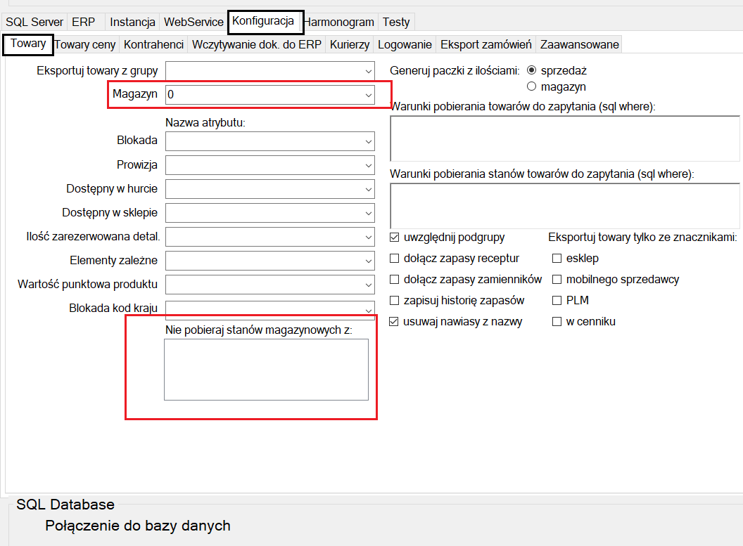Expand the Prowizja combo box
The width and height of the screenshot is (743, 546).
368,165
